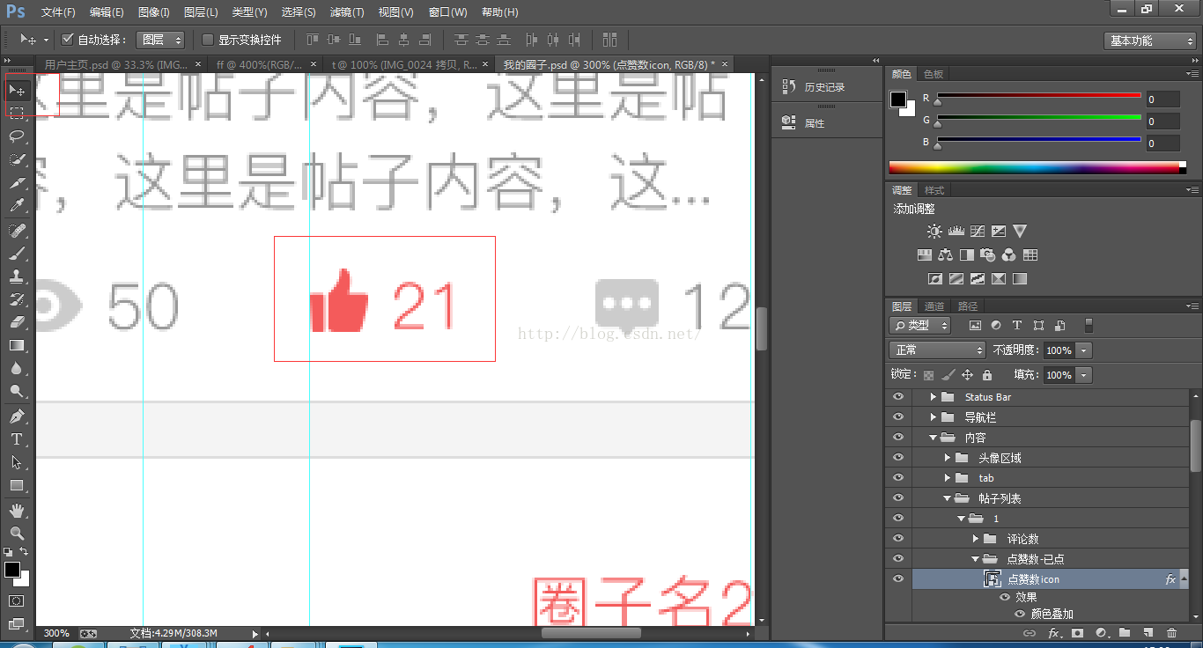This screenshot has width=1203, height=648.
Task: Hide the 颜色叠加 effect
Action: coord(1020,614)
